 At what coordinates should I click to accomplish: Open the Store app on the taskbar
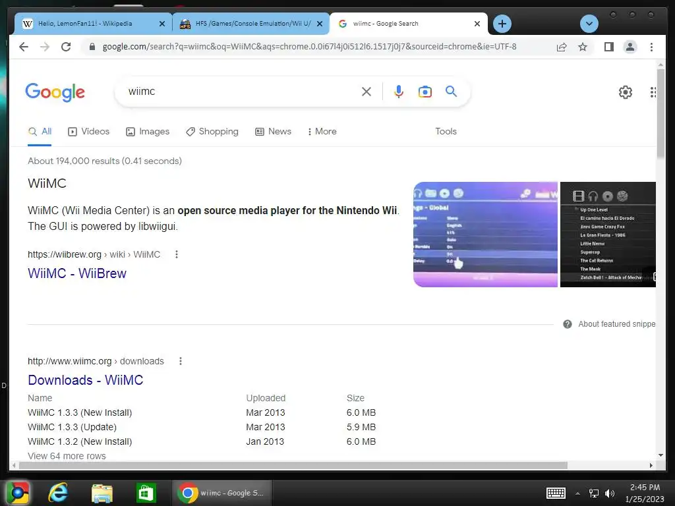click(146, 493)
